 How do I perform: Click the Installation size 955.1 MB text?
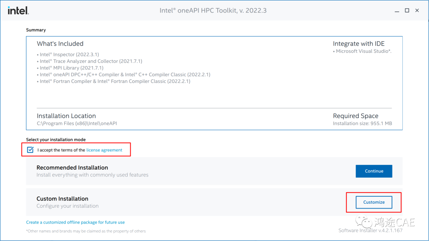(x=362, y=123)
